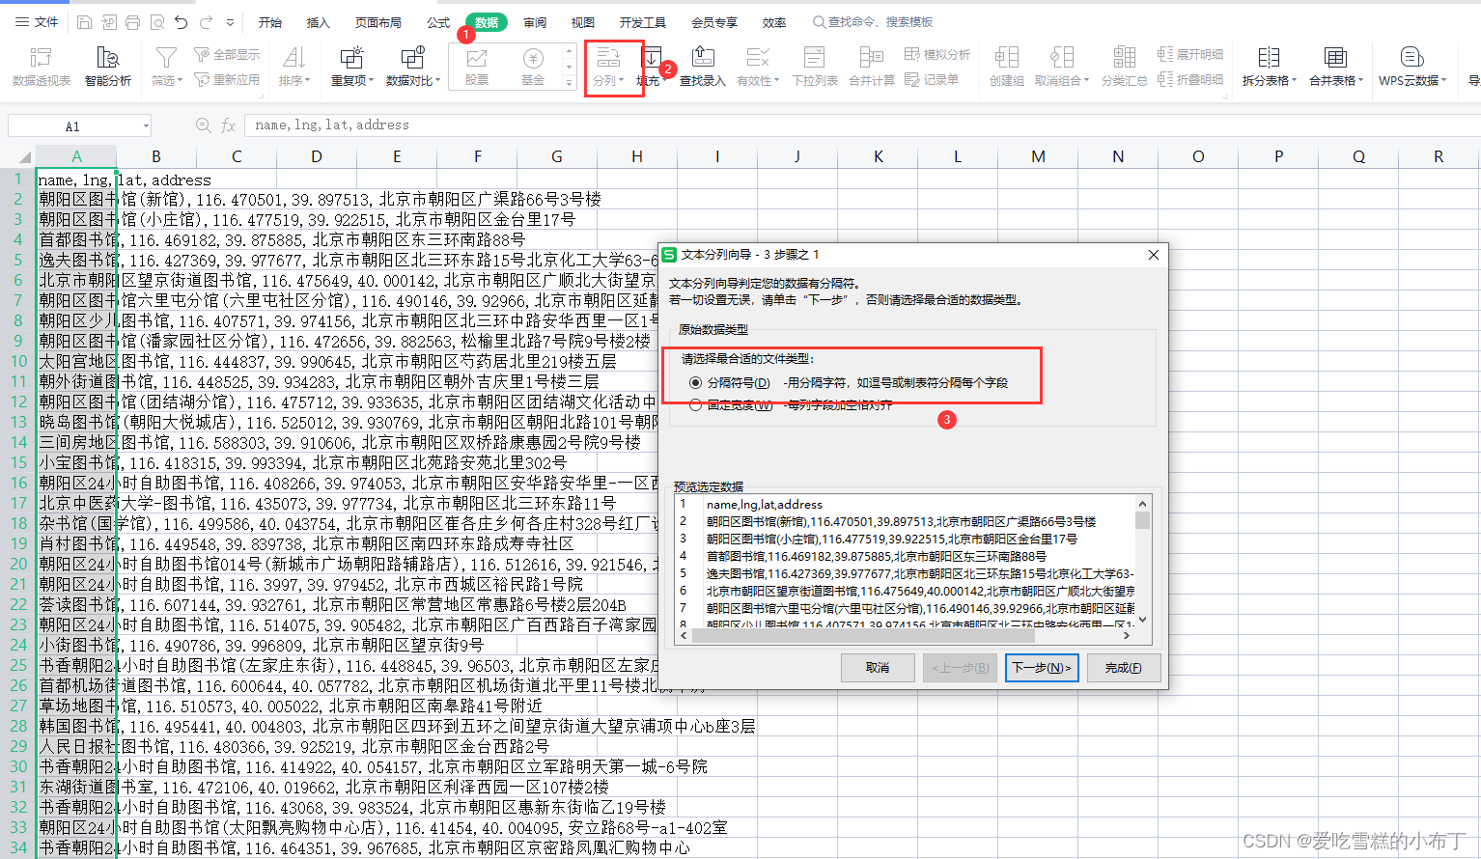Click the 下拉列表 dropdown list tool
Screen dimensions: 1481x859
815,68
